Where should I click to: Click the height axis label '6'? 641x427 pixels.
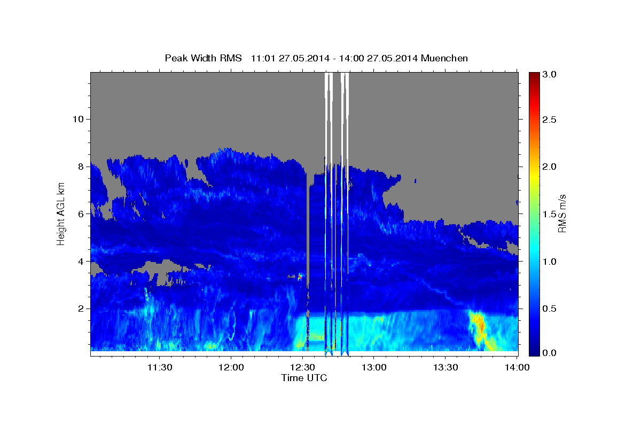pos(80,214)
